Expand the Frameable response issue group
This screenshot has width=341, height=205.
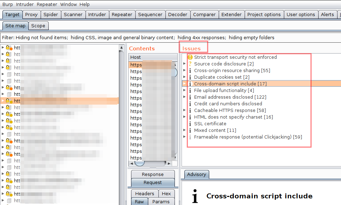click(x=184, y=137)
